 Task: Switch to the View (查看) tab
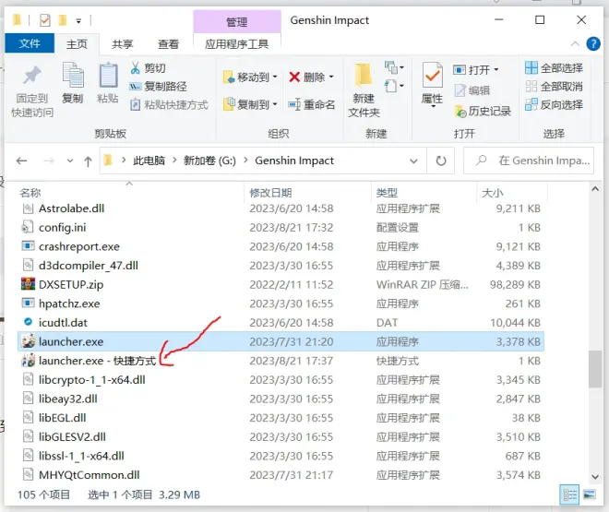[x=168, y=44]
